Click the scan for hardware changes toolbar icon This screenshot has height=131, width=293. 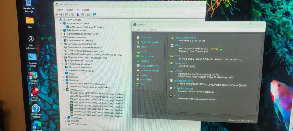(88, 15)
